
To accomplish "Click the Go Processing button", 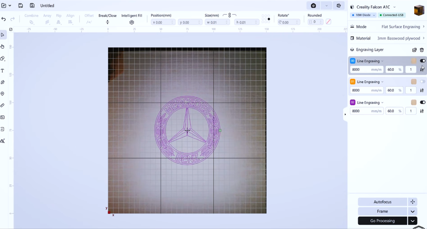I will [x=382, y=221].
